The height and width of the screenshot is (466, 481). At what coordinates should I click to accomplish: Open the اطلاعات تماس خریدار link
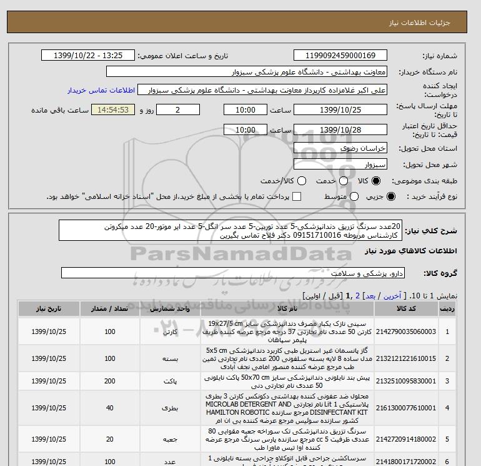101,90
